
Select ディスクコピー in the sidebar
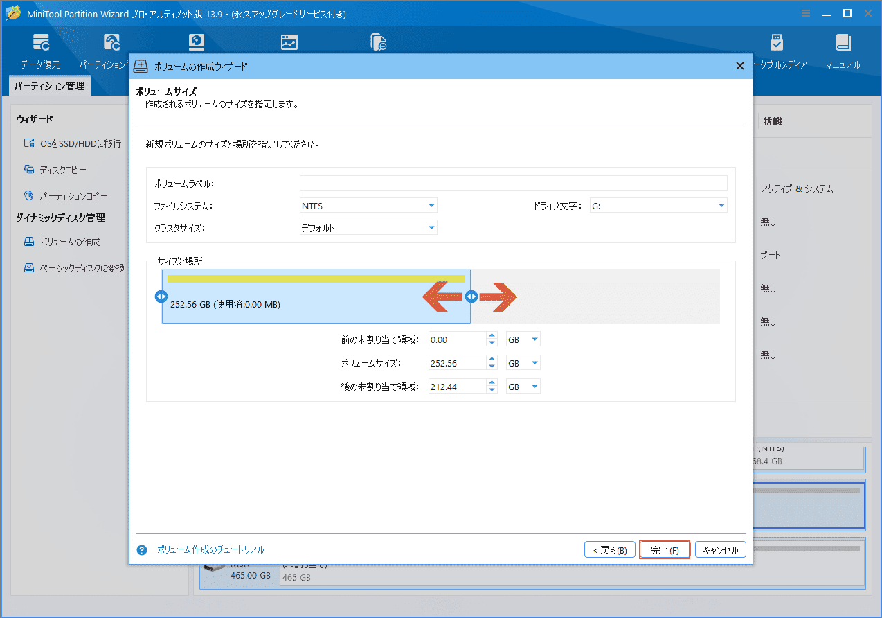(x=55, y=170)
